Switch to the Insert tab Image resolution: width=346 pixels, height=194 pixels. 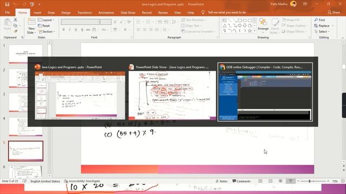point(37,12)
